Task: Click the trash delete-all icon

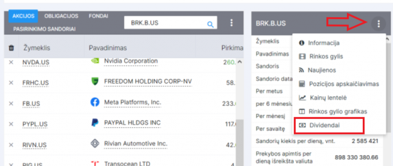Action: 12,48
